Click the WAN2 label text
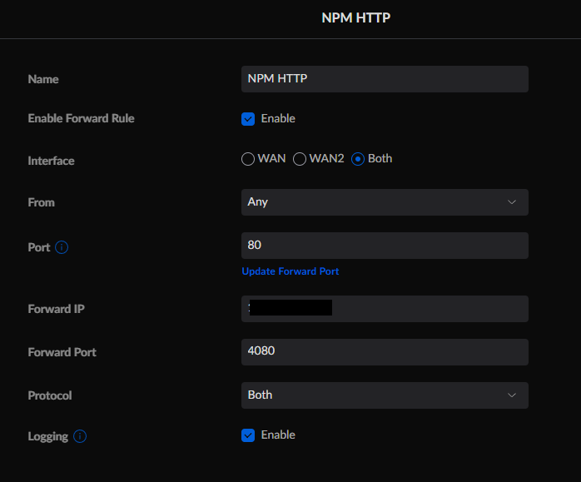581x482 pixels. tap(326, 159)
